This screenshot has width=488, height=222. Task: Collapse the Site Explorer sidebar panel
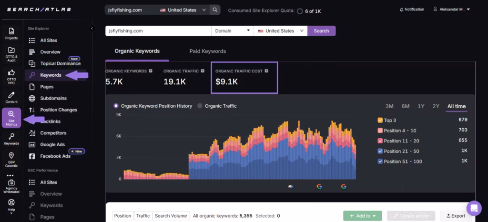pos(92,29)
